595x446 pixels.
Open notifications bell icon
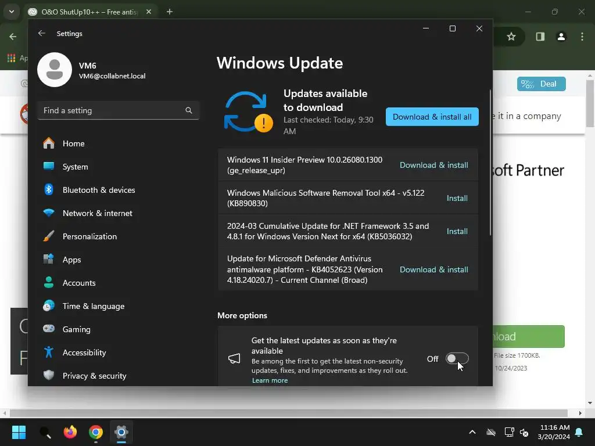click(579, 432)
